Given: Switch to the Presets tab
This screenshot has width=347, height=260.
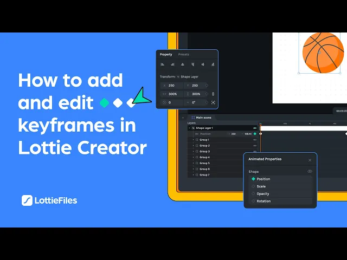Looking at the screenshot, I should tap(183, 54).
